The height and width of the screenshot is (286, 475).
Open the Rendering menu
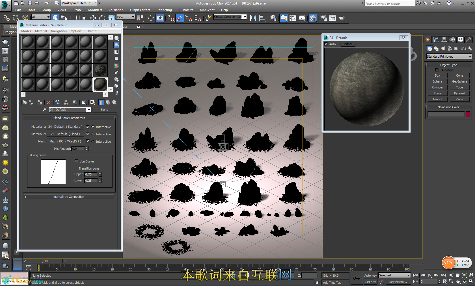164,10
